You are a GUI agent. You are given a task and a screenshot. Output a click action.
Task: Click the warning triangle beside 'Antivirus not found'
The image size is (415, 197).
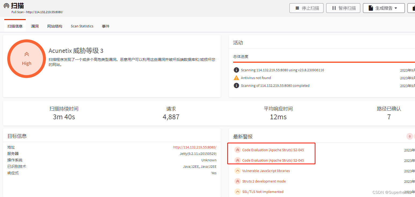(x=236, y=78)
